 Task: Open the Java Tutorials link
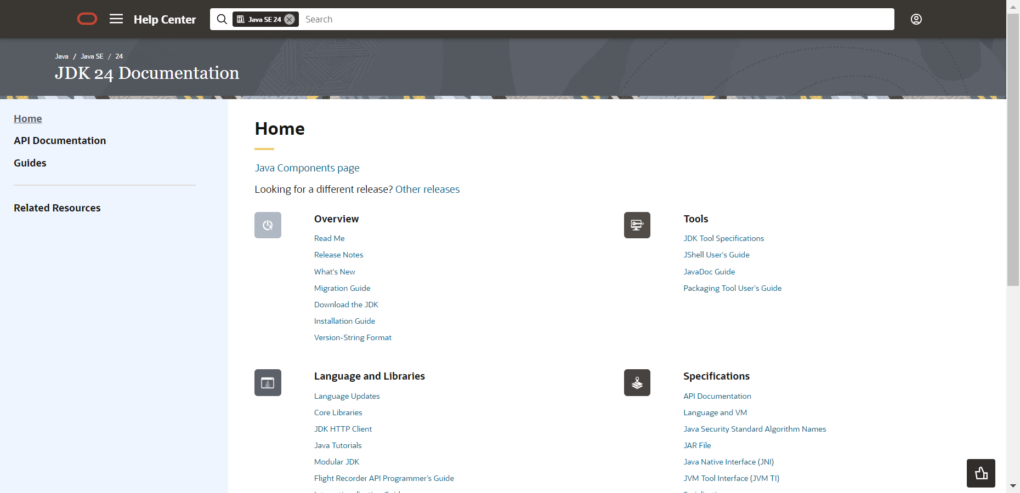(x=338, y=445)
